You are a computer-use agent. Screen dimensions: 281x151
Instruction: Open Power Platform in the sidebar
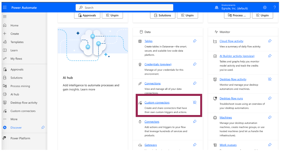click(20, 138)
